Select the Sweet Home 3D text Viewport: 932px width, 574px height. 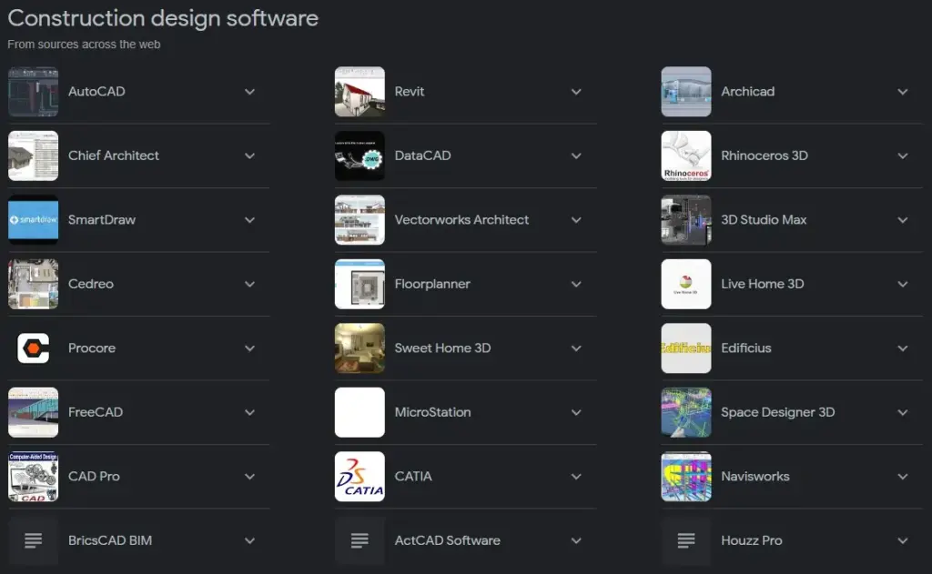coord(442,348)
